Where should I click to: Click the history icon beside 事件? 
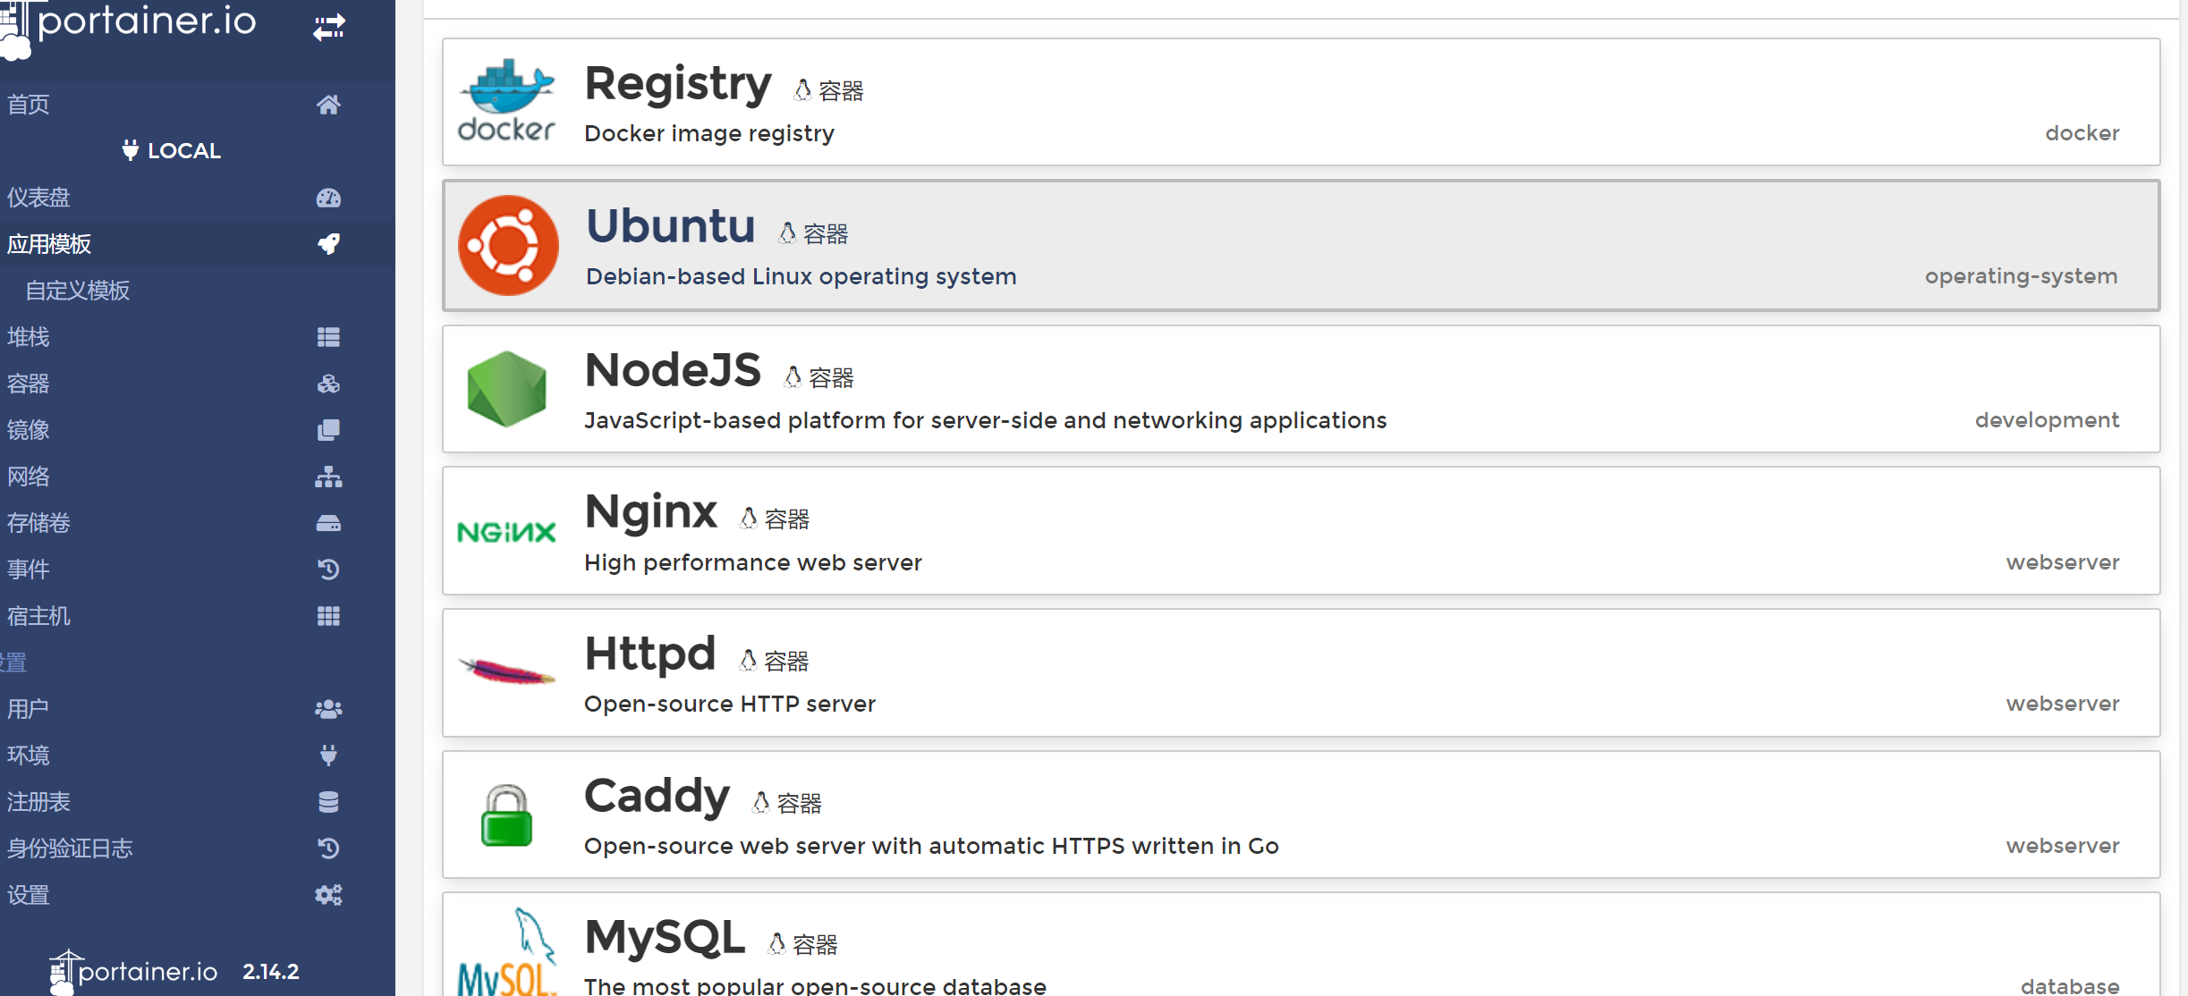(x=328, y=570)
